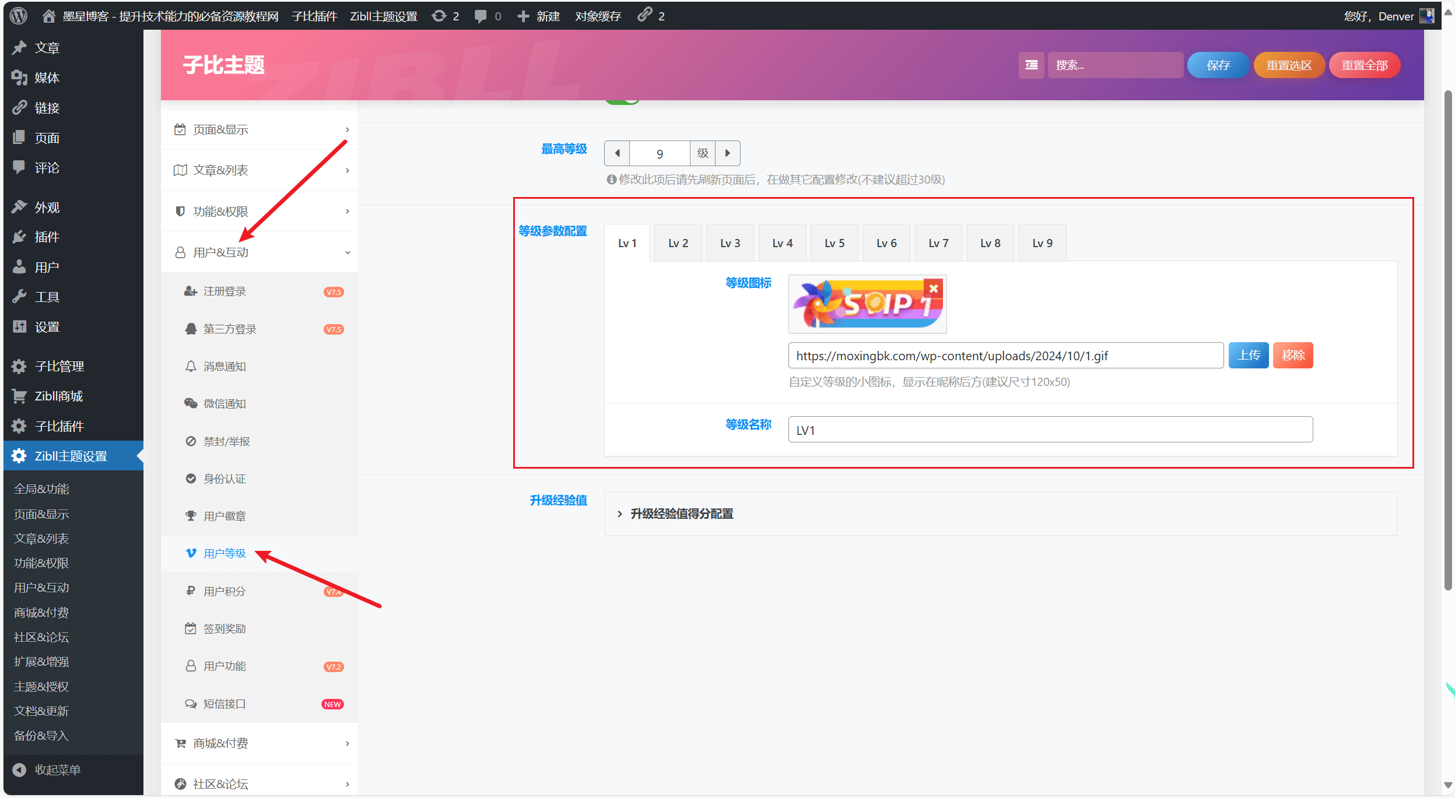Decrease max level with left arrow
Screen dimensions: 1455x798
pyautogui.click(x=617, y=153)
